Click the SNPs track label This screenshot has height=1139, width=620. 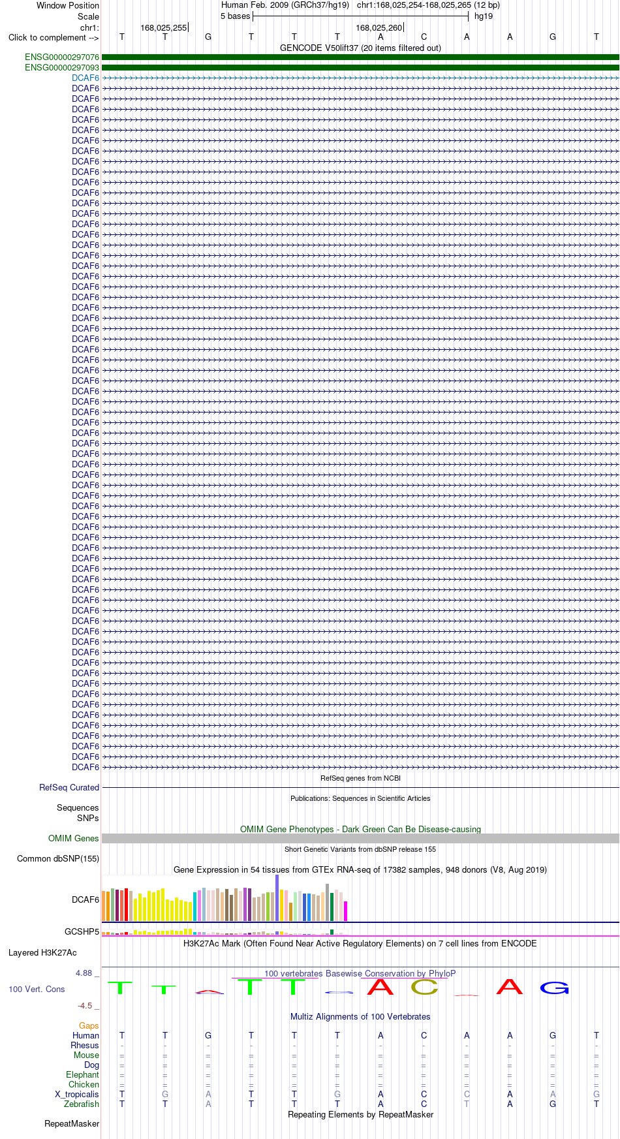tap(88, 819)
